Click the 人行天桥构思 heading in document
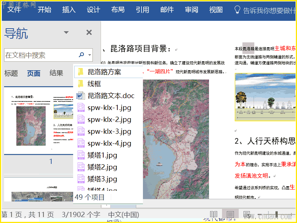 tap(265, 141)
